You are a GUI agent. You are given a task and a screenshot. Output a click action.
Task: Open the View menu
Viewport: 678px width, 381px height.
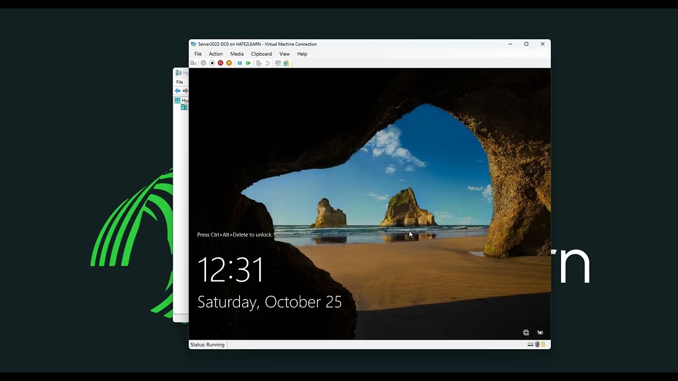284,54
